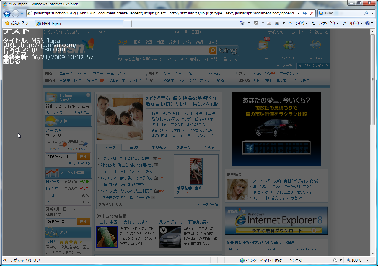Print the page with printer icon
Viewport: 378px width, 266px height.
click(277, 23)
